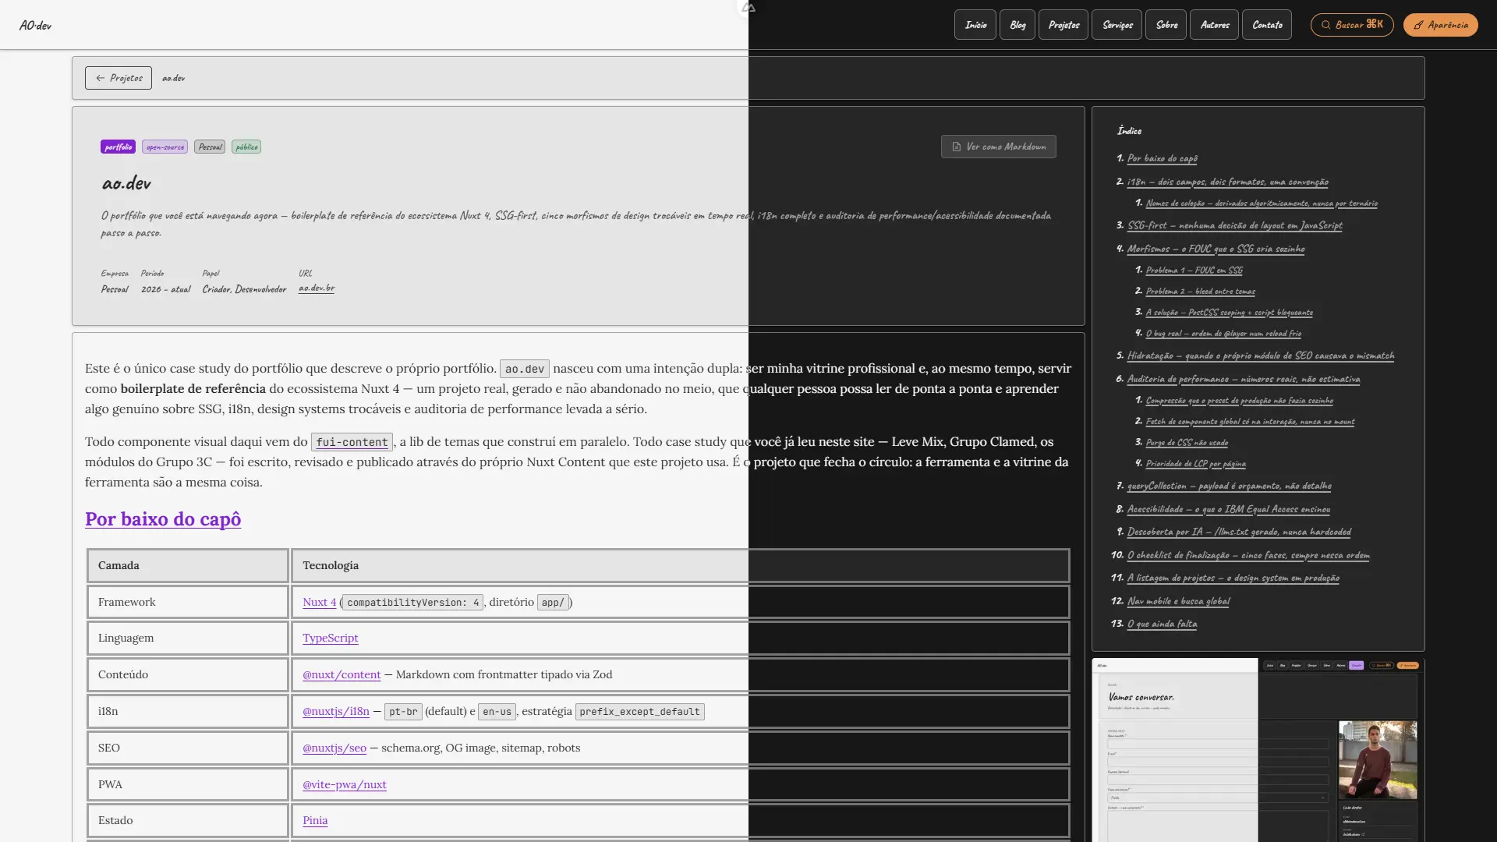Open the Autores nav item

pos(1215,25)
